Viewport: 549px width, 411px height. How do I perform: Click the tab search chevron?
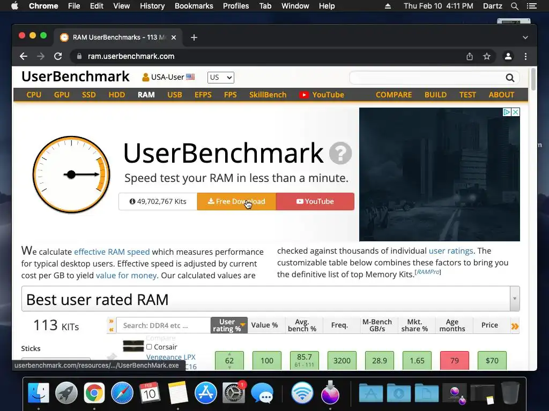coord(525,37)
